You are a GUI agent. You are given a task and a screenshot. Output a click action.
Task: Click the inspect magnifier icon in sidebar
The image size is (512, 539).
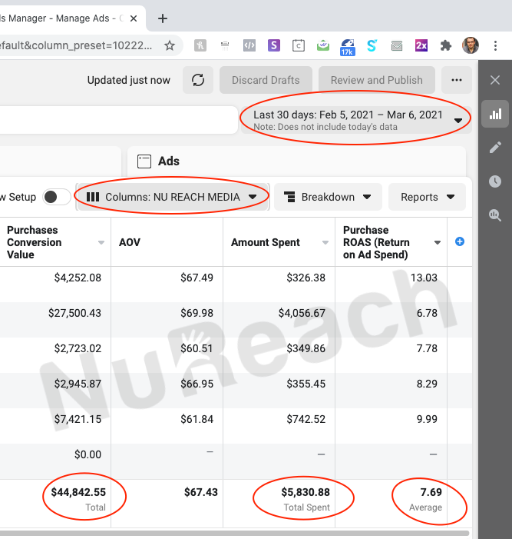click(x=495, y=215)
